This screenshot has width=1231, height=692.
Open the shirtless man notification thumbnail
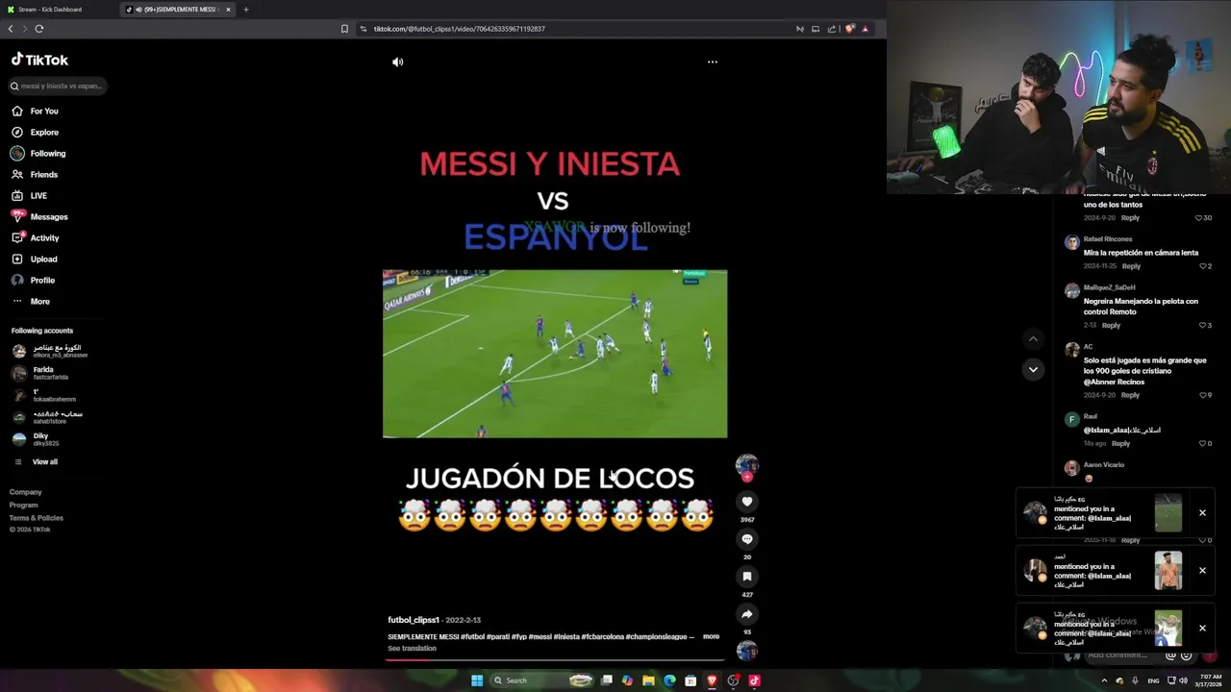point(1168,571)
